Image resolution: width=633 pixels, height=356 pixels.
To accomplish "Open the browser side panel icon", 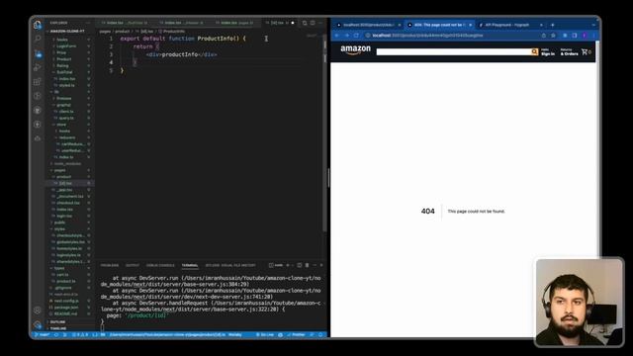I will coord(575,36).
